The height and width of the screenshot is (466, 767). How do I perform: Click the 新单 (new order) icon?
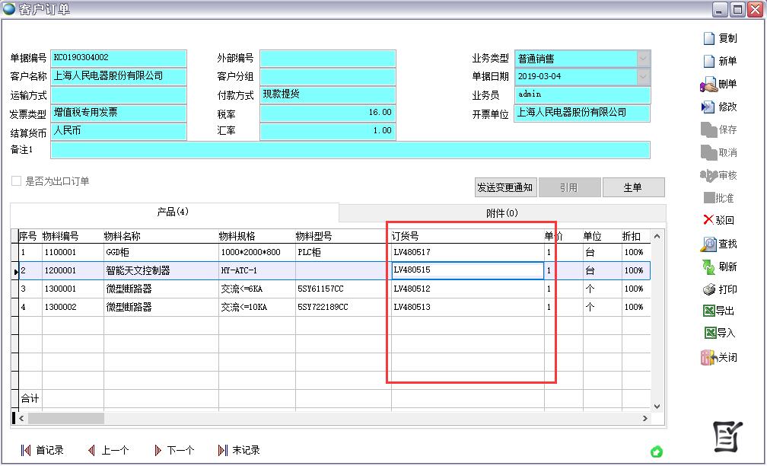[708, 62]
